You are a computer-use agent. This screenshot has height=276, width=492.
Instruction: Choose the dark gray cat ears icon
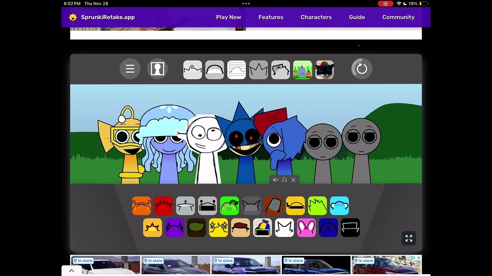click(251, 206)
